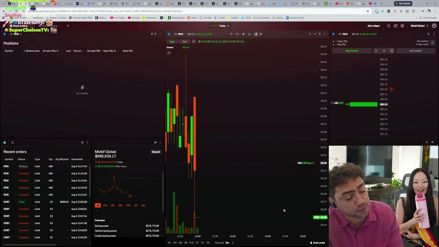The height and width of the screenshot is (247, 439).
Task: Open the PICK symbol search in chart widget
Action: pyautogui.click(x=178, y=34)
